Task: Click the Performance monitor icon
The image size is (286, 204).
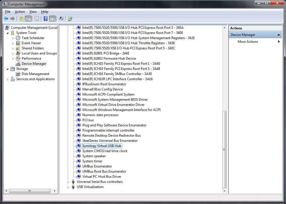Action: coord(18,58)
